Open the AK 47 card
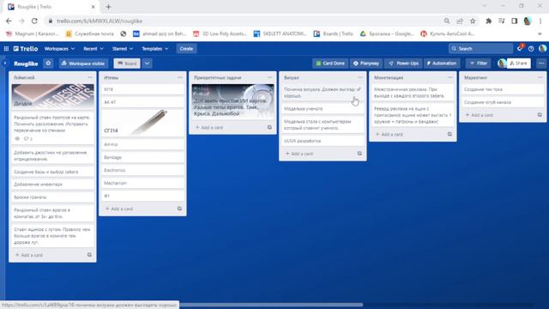549x309 pixels. 143,102
